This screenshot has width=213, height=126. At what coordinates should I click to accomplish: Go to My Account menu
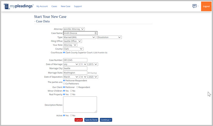pyautogui.click(x=42, y=6)
